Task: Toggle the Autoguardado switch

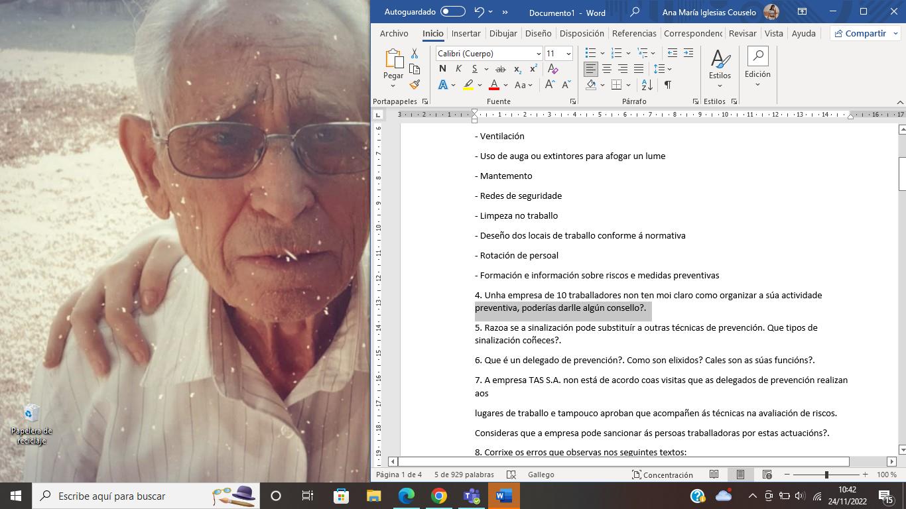Action: tap(452, 12)
